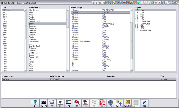
Task: Click the Ctrl+F10 add button
Action: [x=119, y=103]
